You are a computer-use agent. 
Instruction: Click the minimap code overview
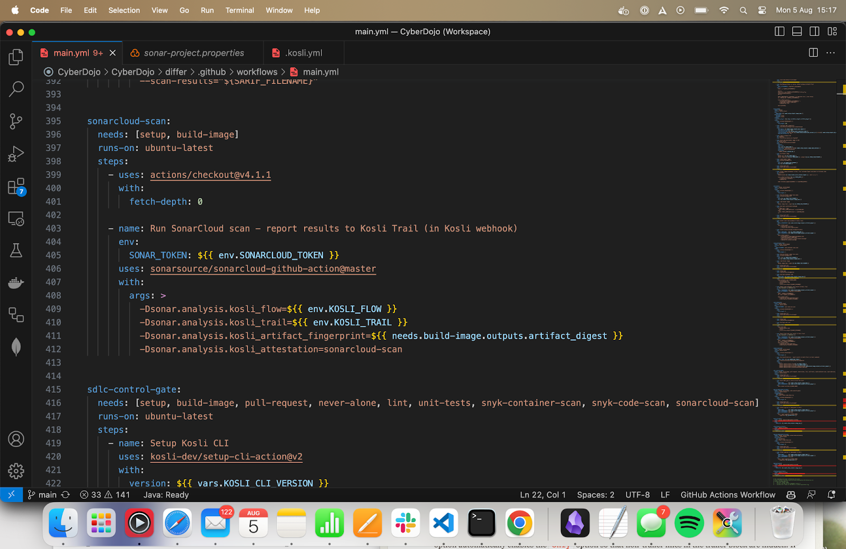click(804, 283)
